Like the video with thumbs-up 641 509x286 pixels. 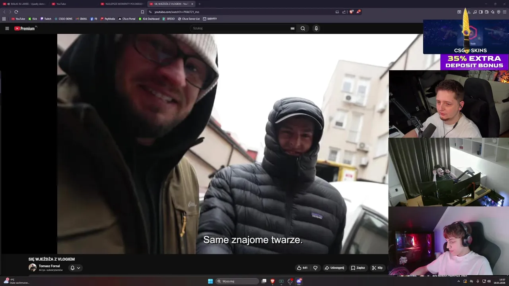[302, 268]
